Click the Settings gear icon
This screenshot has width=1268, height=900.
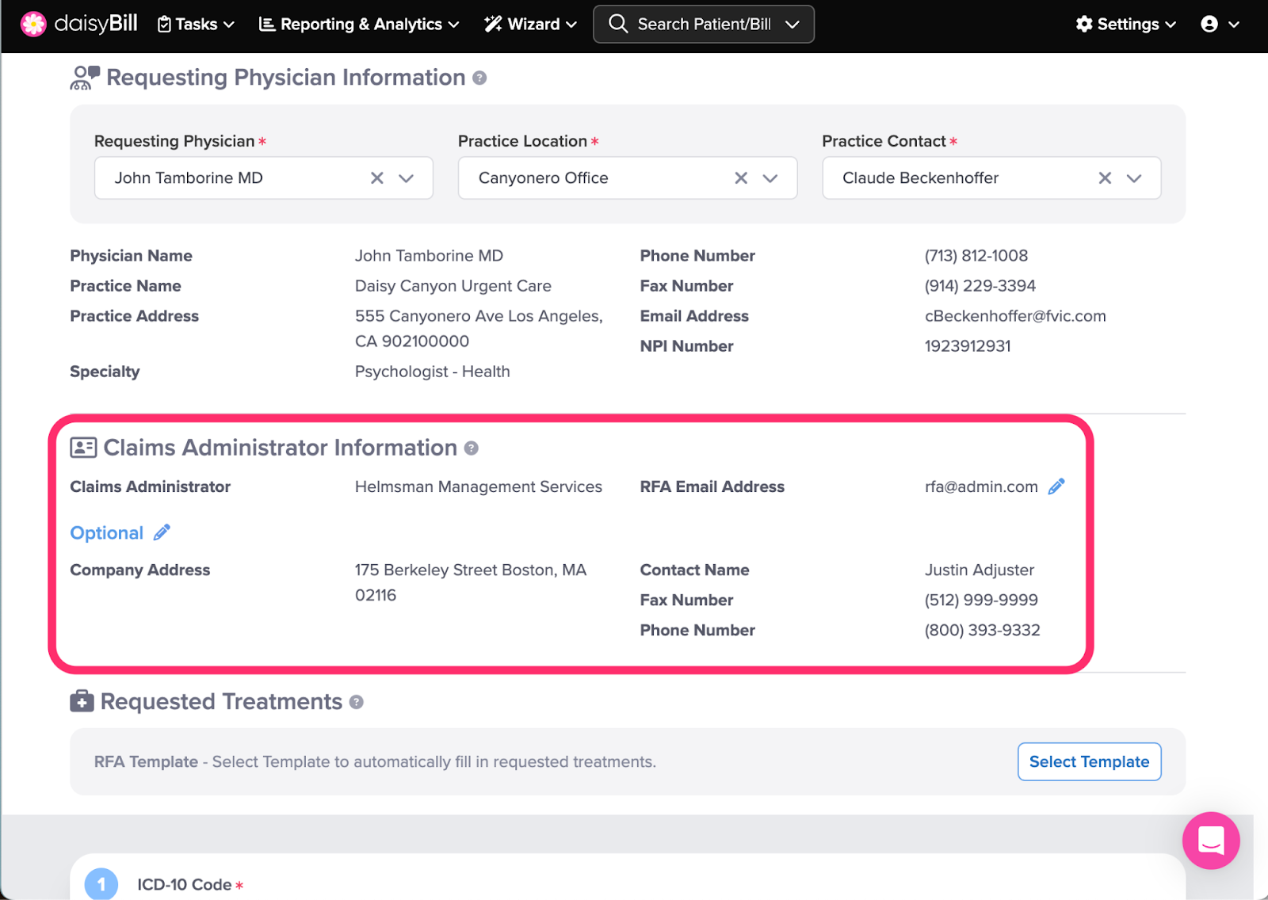point(1084,25)
